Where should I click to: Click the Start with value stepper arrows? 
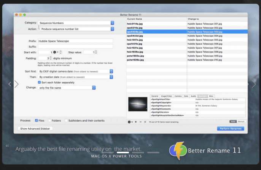tap(61, 52)
